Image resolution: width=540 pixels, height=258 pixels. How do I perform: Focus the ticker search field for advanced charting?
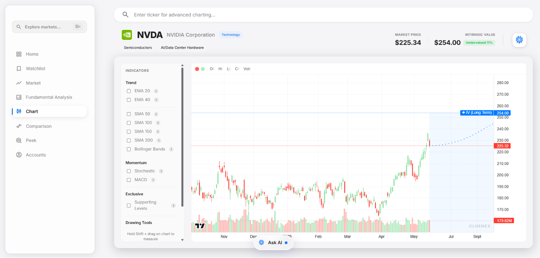pyautogui.click(x=324, y=15)
